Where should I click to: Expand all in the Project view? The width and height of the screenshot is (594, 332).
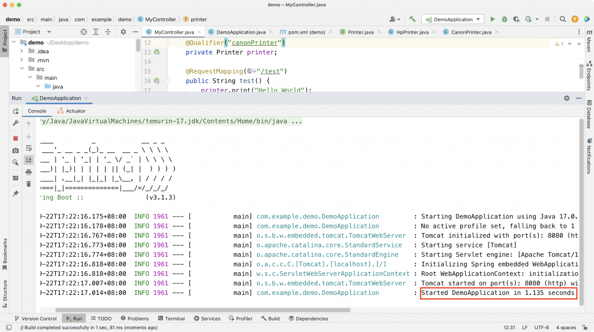pyautogui.click(x=96, y=32)
